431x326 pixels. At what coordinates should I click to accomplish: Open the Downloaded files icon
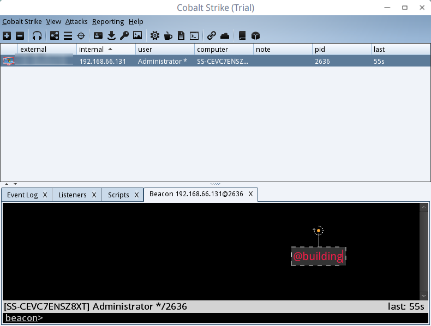click(x=111, y=35)
